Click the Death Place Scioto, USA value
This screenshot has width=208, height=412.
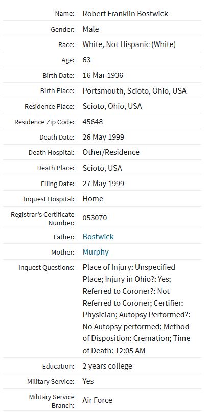click(102, 168)
